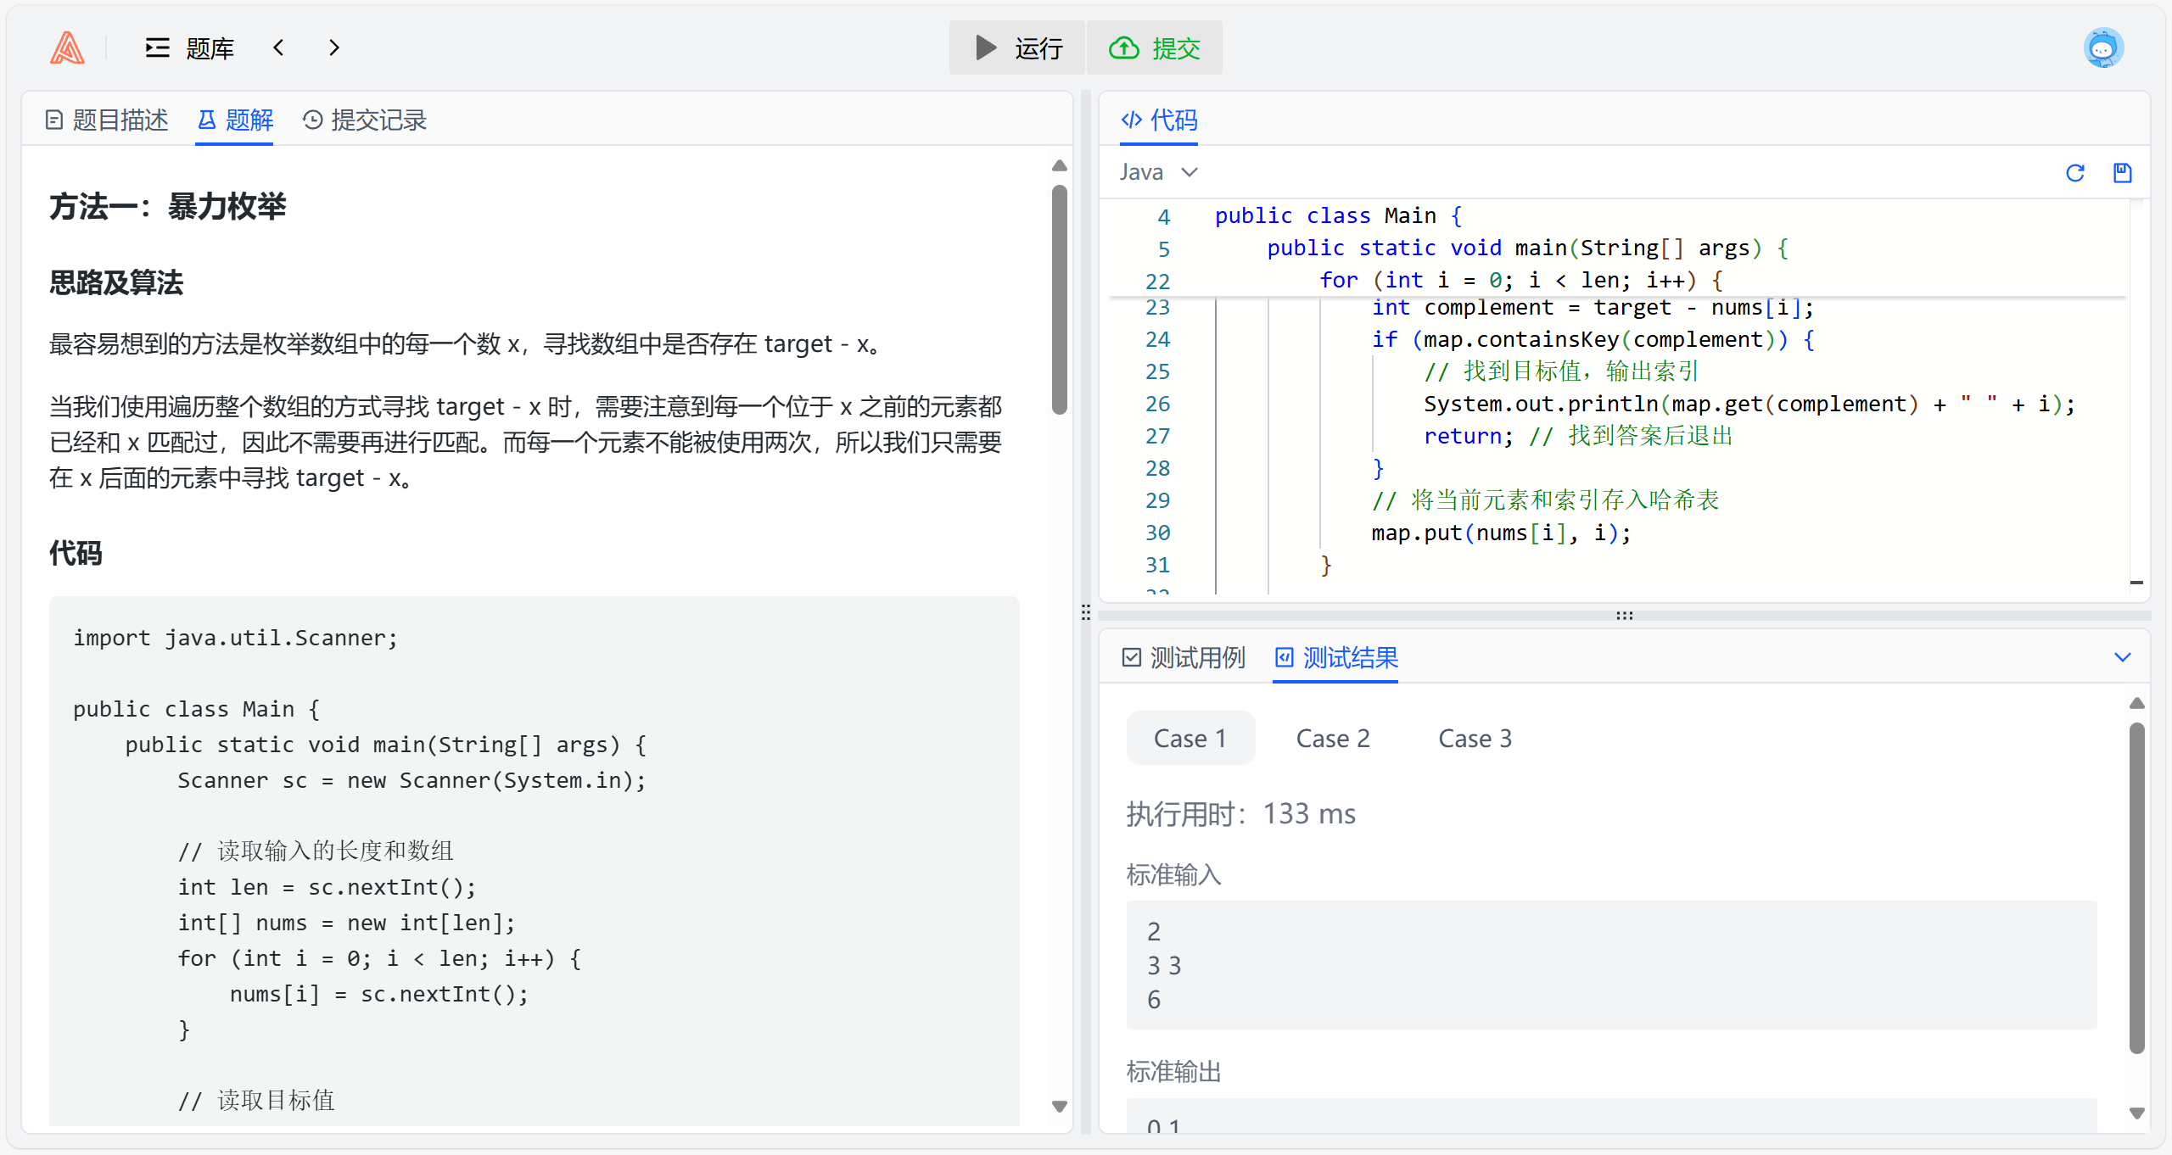Click the user avatar icon

(x=2102, y=48)
